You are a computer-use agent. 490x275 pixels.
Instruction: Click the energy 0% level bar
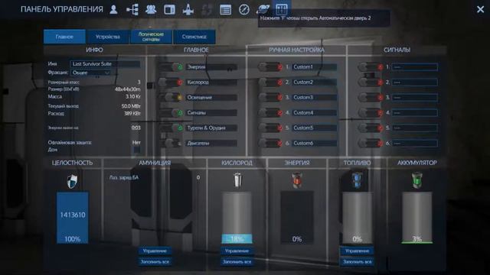click(x=297, y=218)
